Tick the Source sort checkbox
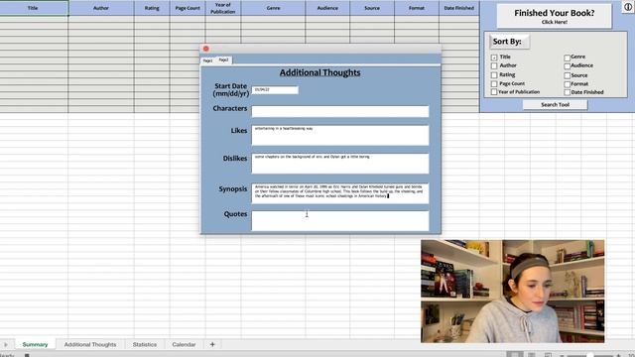The image size is (635, 357). click(x=568, y=75)
